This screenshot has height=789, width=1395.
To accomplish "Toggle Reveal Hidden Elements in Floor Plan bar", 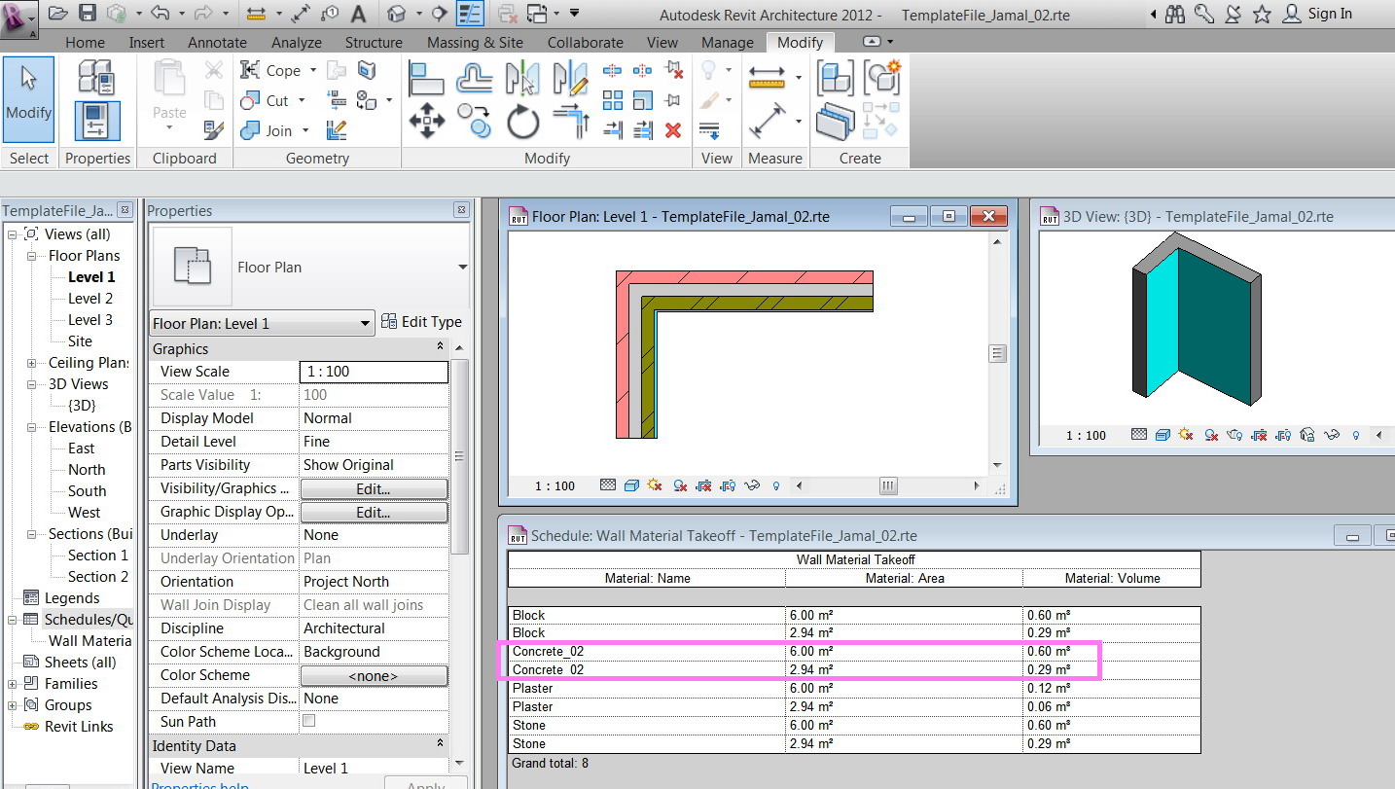I will [x=775, y=485].
